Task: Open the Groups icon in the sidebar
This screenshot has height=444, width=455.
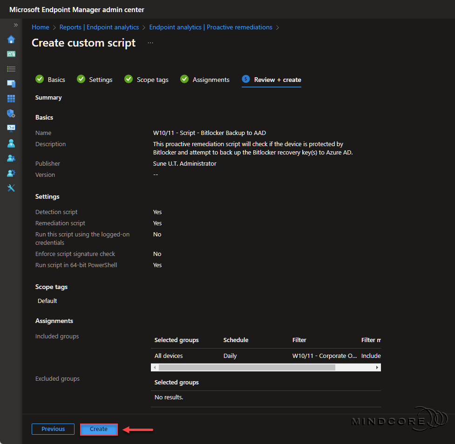Action: (11, 158)
